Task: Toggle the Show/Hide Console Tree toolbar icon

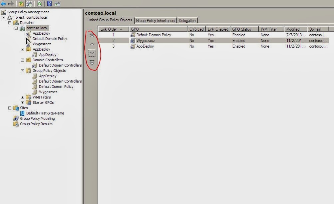Action: (29, 4)
